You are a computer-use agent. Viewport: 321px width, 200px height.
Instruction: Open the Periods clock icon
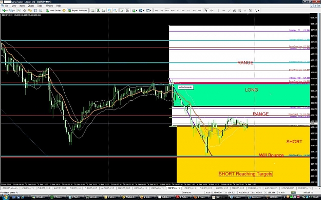click(141, 10)
